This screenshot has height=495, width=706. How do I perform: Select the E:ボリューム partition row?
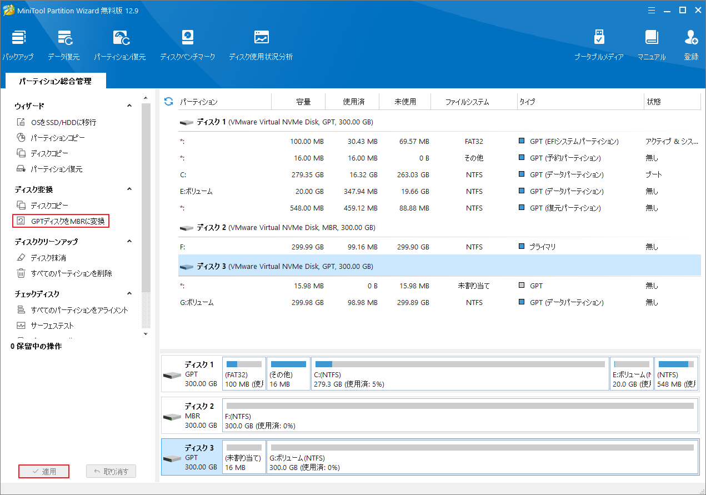(439, 191)
